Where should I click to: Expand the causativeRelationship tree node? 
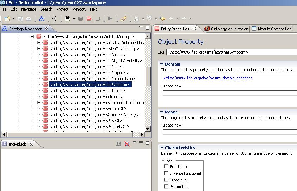click(39, 43)
